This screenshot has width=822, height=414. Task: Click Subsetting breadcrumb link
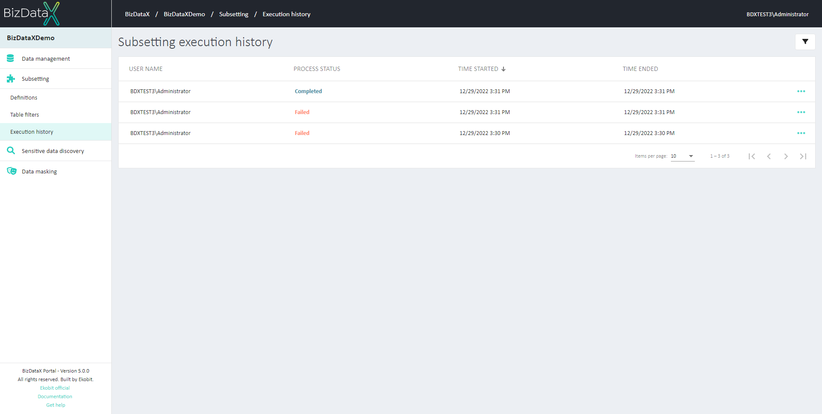[x=234, y=14]
